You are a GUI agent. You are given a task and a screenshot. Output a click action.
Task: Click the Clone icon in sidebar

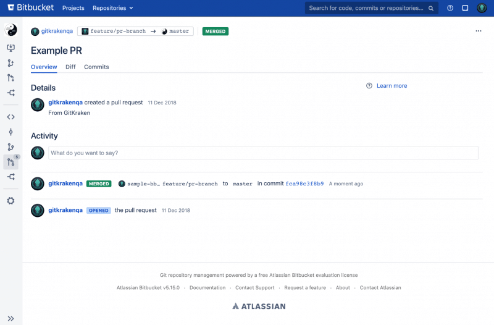pos(10,48)
